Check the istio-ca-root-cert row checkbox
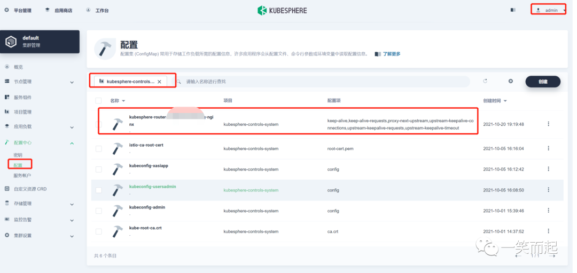The height and width of the screenshot is (273, 577). click(x=99, y=149)
